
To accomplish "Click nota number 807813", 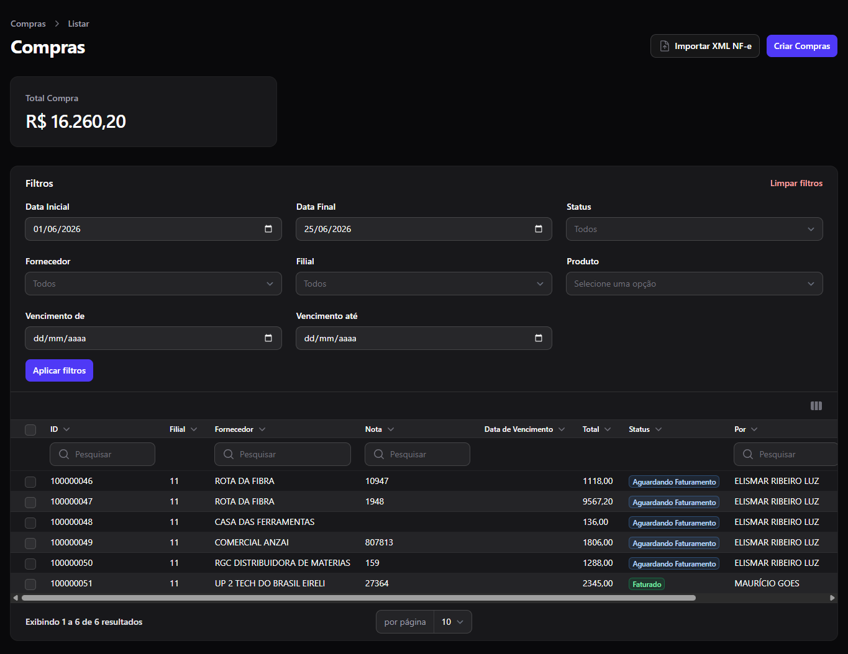I will coord(379,542).
